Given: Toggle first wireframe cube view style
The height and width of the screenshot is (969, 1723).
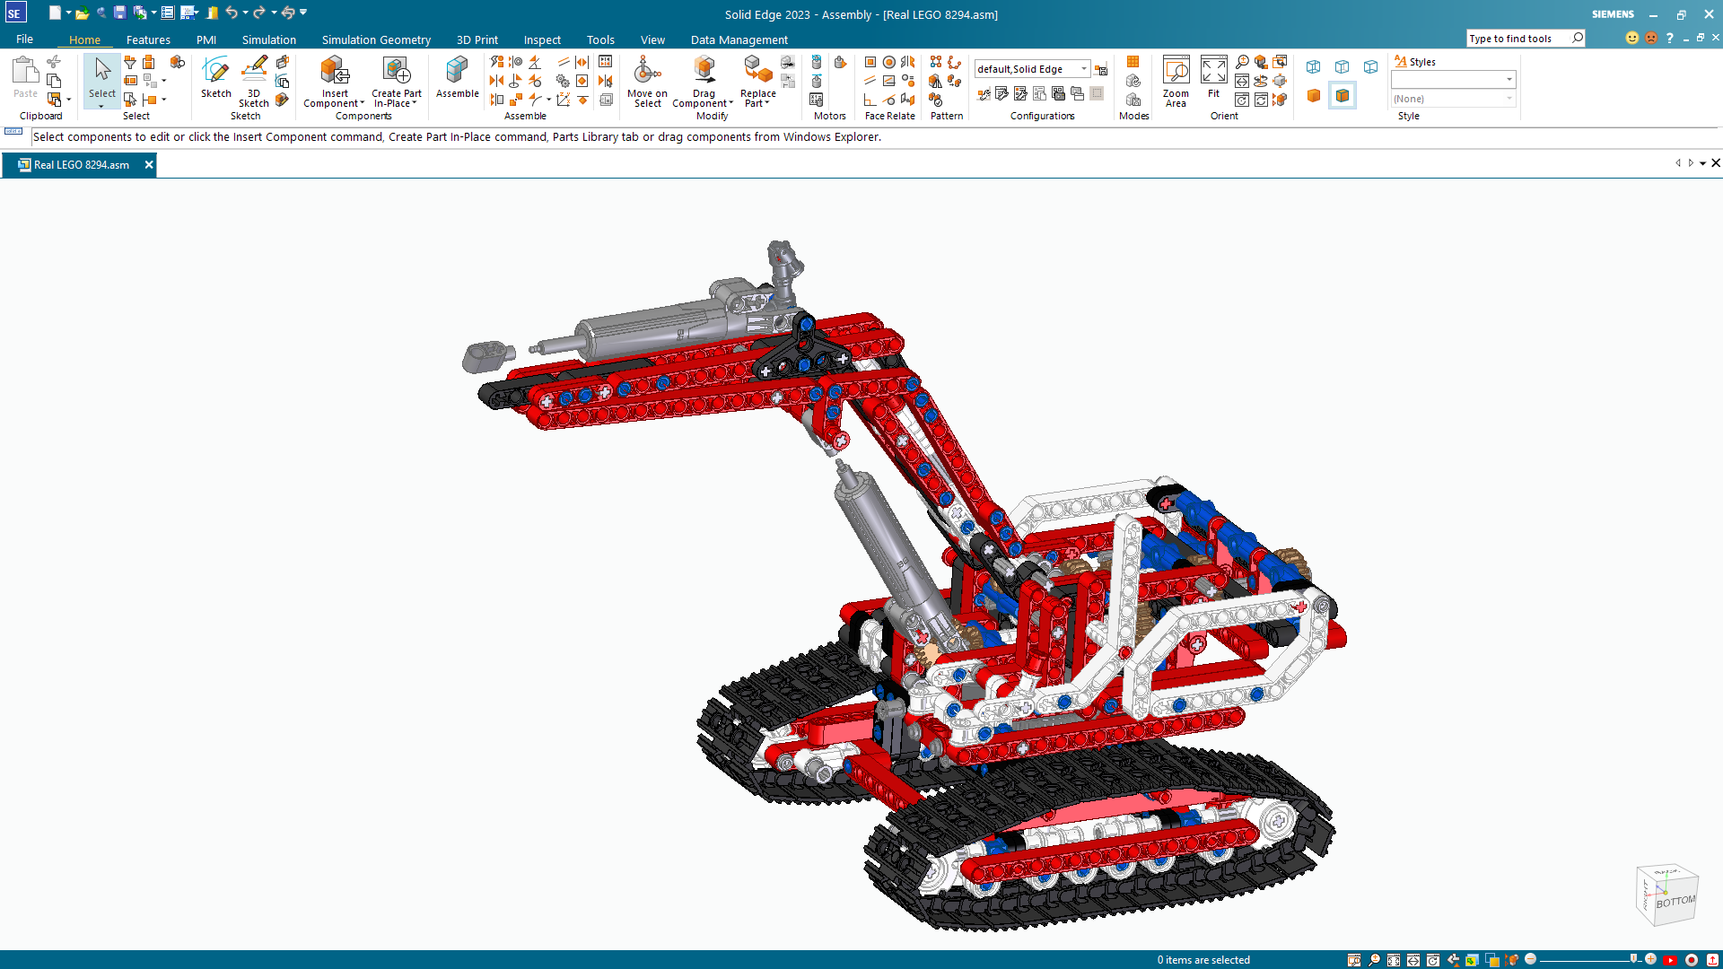Looking at the screenshot, I should tap(1314, 67).
